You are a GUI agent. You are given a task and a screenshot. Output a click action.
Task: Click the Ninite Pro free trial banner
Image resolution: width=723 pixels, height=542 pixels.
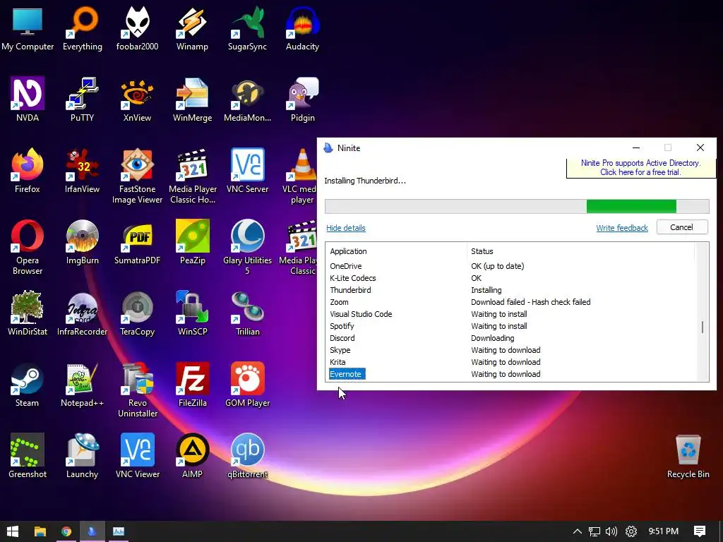pos(640,168)
